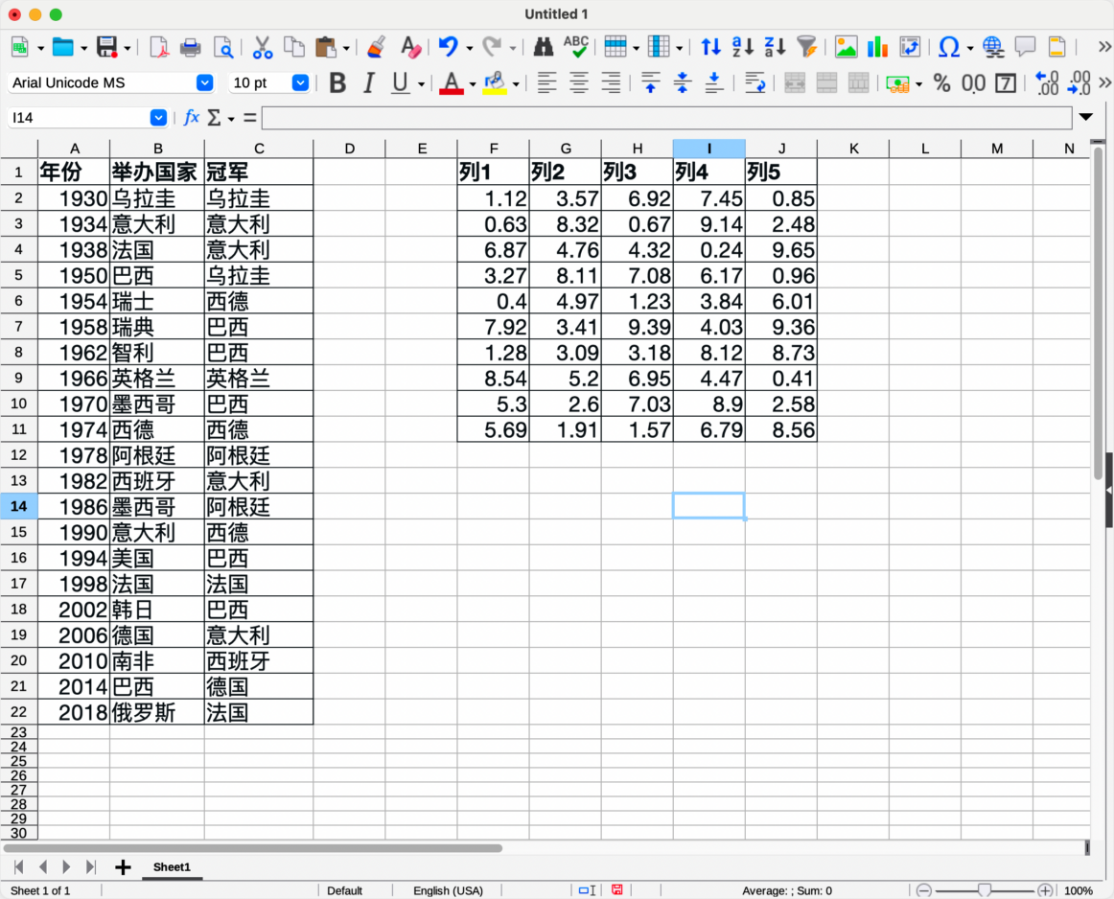This screenshot has height=899, width=1114.
Task: Undo the last action
Action: [x=449, y=48]
